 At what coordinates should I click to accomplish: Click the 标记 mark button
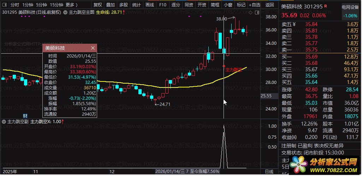241,5
